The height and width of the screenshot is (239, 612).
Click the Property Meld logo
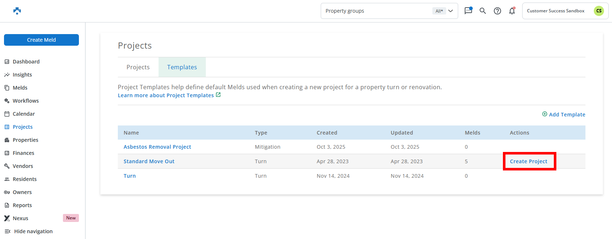pos(17,11)
